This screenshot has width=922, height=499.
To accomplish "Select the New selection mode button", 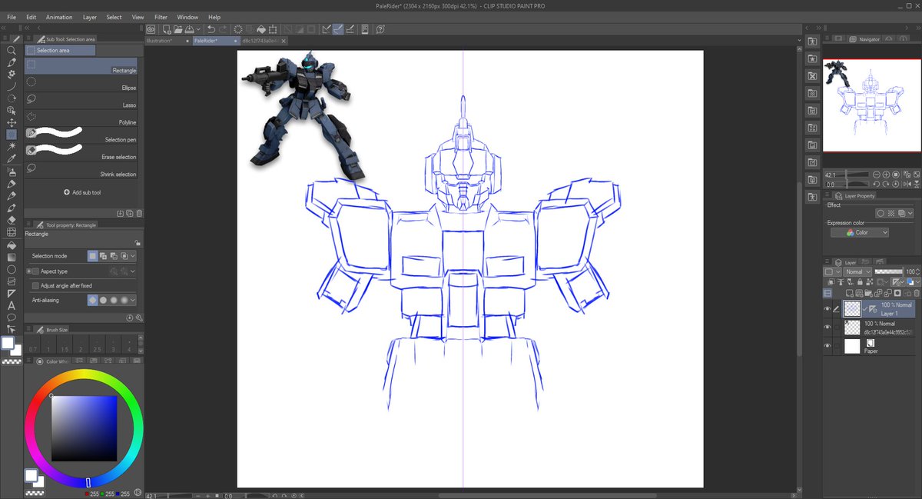I will pos(93,256).
